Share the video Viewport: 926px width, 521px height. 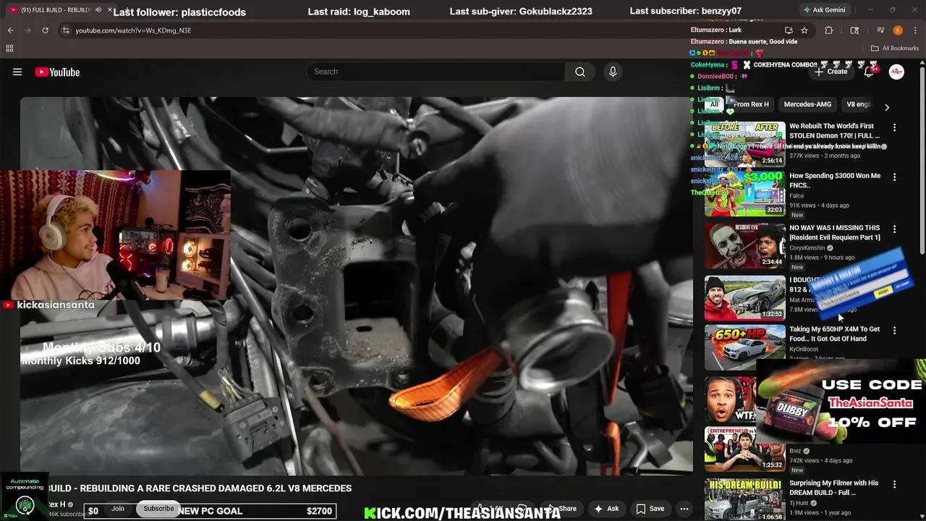click(x=561, y=509)
